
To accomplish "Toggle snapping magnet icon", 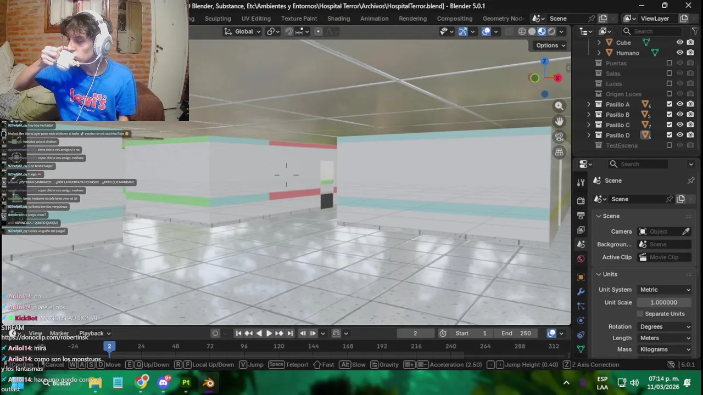I will pos(289,31).
